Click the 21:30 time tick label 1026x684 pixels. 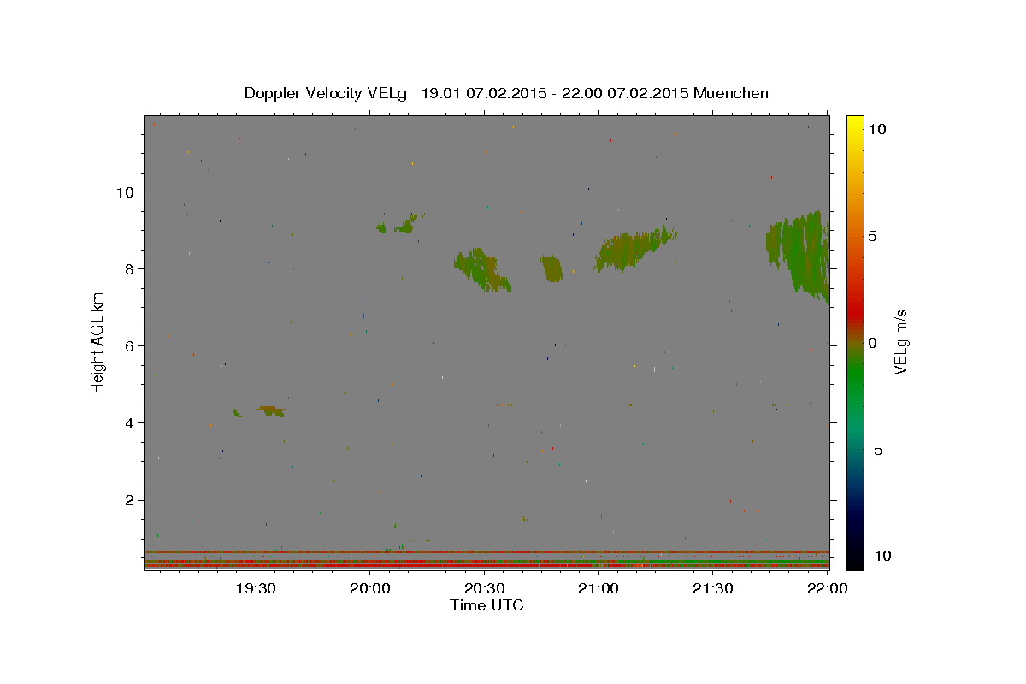point(713,588)
